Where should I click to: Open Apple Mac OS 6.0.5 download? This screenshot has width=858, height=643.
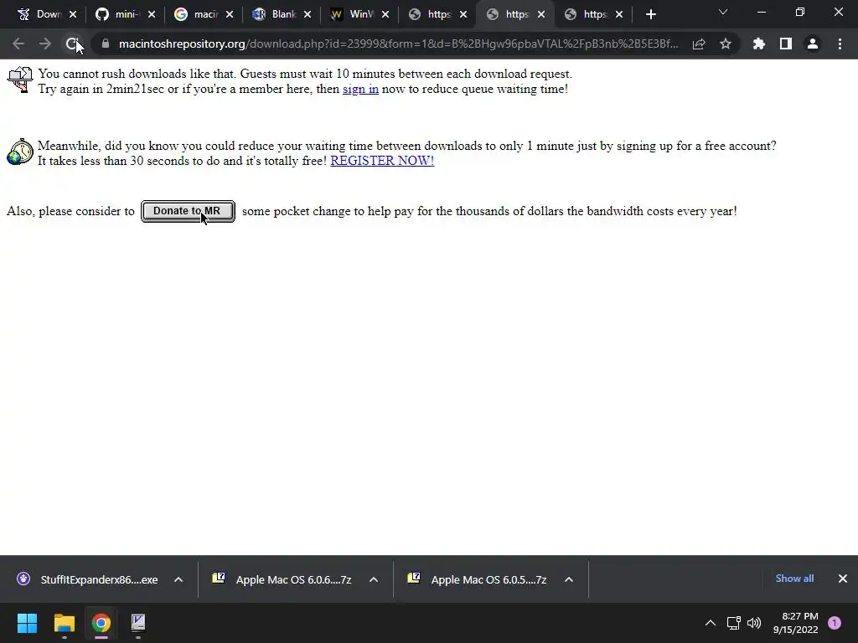[x=477, y=579]
